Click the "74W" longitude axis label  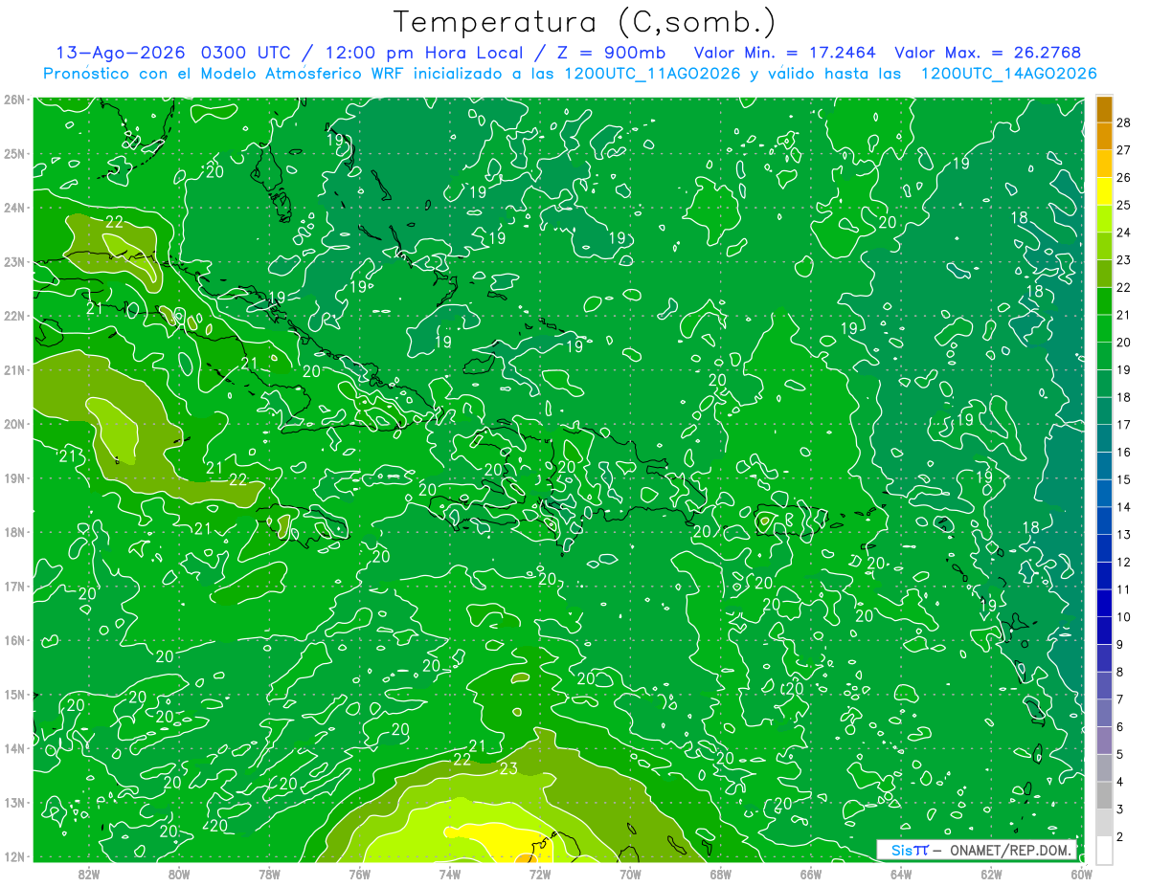coord(450,875)
